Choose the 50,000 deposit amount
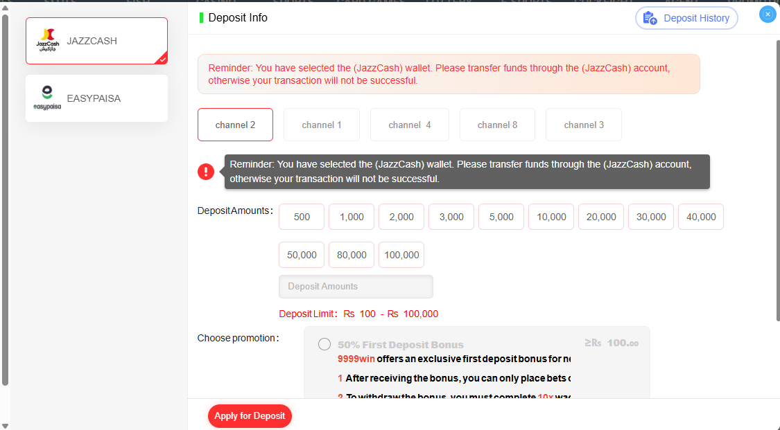This screenshot has height=430, width=780. (x=302, y=255)
